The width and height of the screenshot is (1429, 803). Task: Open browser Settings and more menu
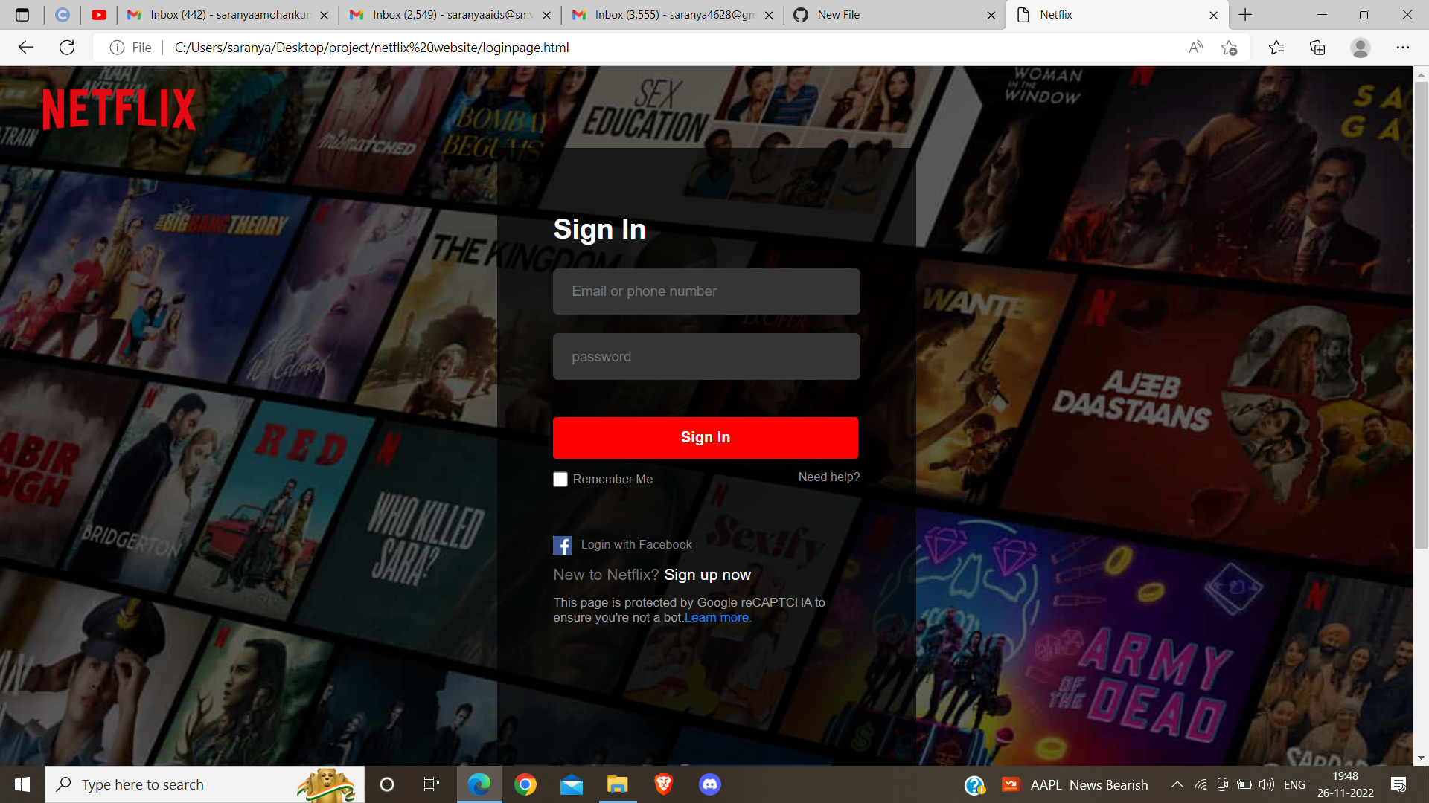point(1404,47)
